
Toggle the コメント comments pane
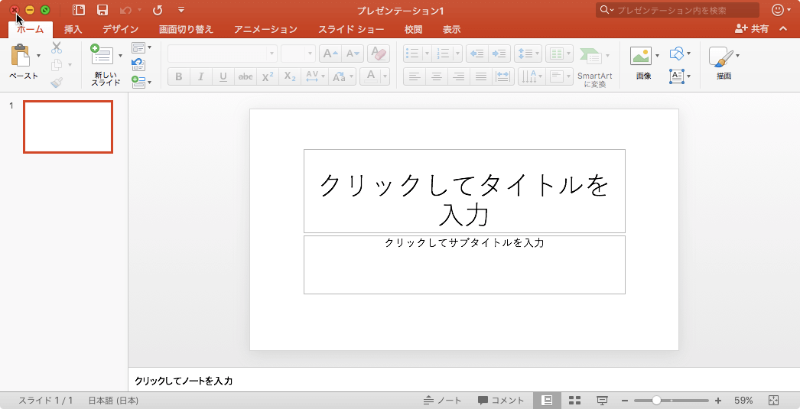(x=501, y=401)
